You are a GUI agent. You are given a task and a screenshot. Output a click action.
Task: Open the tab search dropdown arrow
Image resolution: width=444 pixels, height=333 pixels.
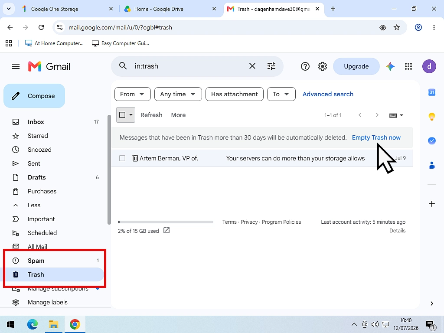tap(9, 9)
